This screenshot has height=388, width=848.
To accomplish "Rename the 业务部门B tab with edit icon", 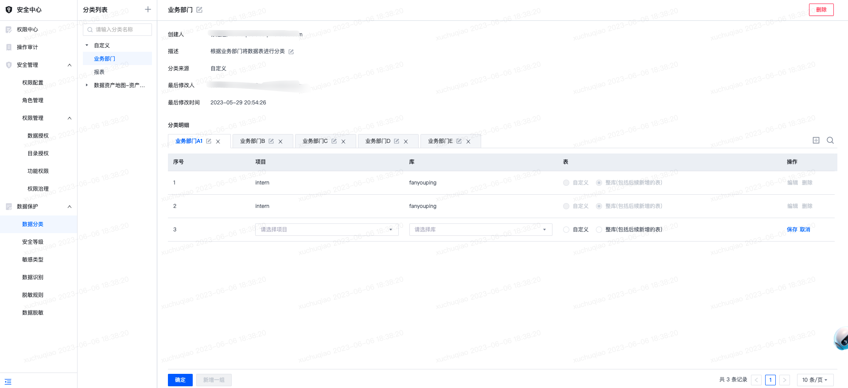I will [271, 141].
